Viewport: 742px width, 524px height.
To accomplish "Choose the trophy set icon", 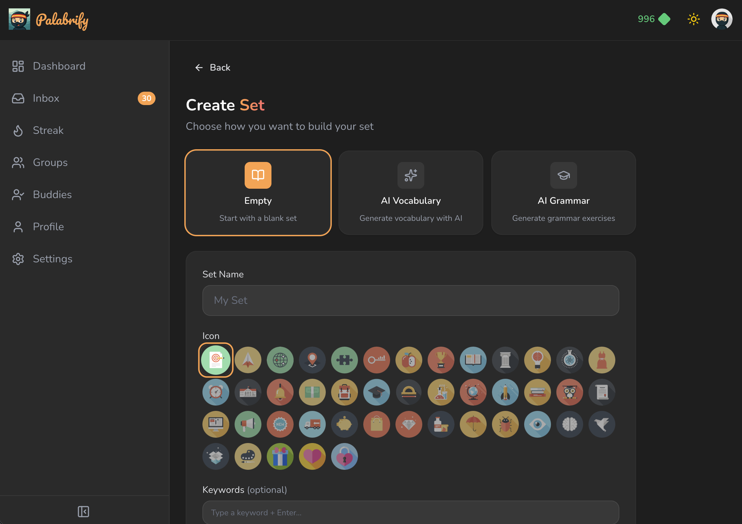I will [441, 360].
